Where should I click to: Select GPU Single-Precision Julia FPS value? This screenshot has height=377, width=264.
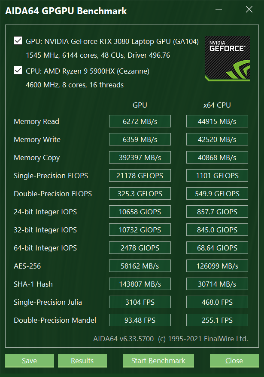[140, 302]
